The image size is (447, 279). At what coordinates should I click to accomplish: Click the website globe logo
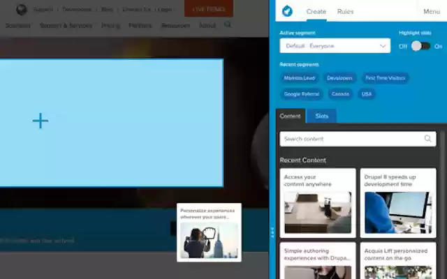(22, 10)
